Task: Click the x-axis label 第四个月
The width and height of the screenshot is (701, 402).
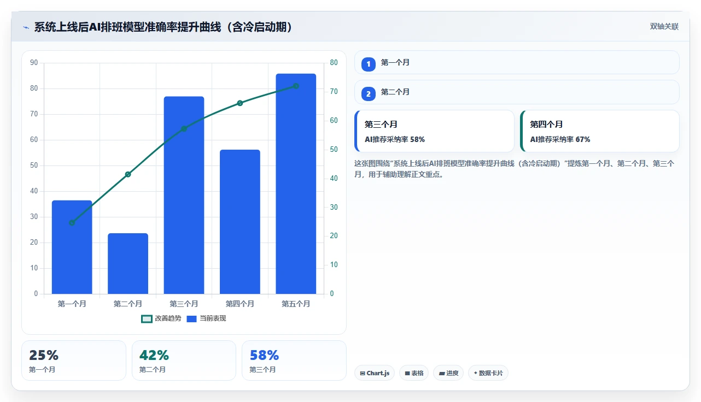Action: tap(240, 304)
